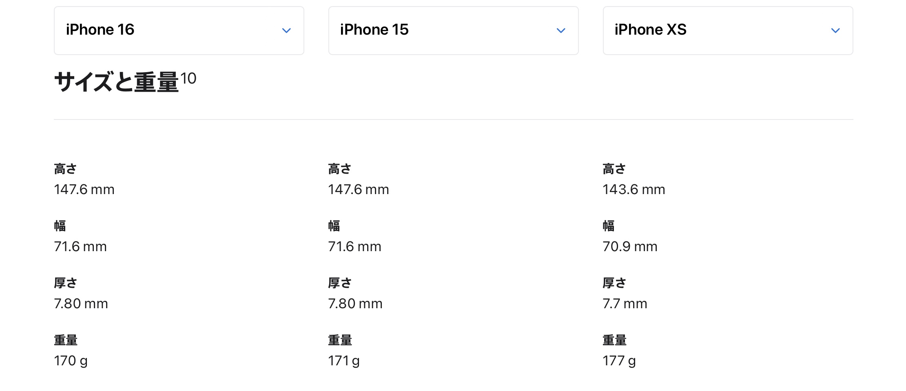The height and width of the screenshot is (391, 906).
Task: Click the iPhone XS height value 143.6 mm
Action: (x=634, y=190)
